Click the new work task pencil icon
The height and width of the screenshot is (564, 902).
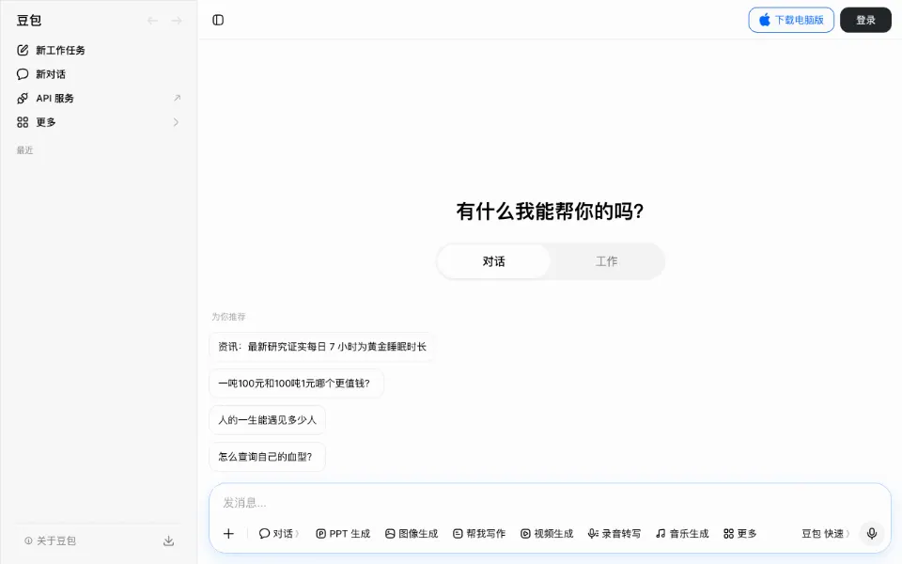pos(23,50)
